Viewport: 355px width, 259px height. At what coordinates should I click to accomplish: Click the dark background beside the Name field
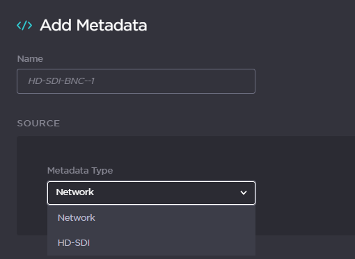301,81
